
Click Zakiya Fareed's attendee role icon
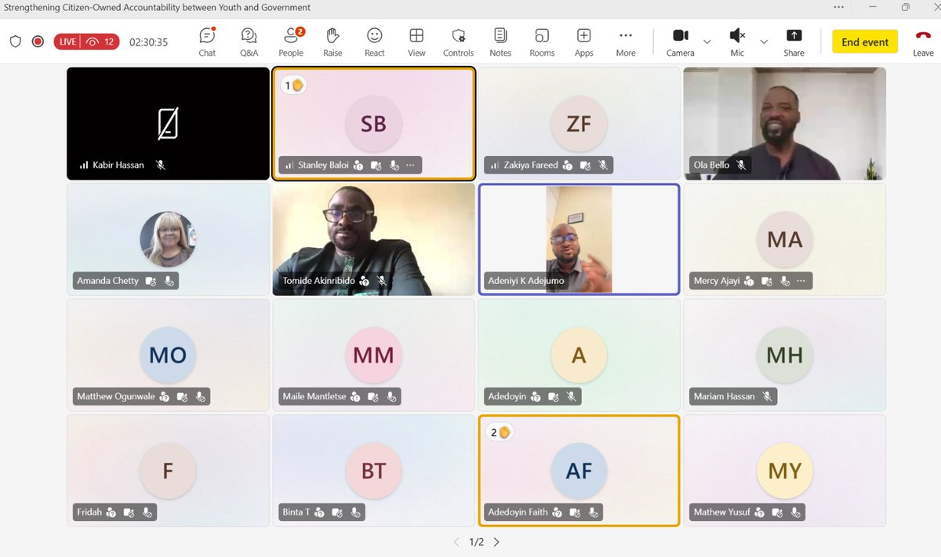pos(569,166)
